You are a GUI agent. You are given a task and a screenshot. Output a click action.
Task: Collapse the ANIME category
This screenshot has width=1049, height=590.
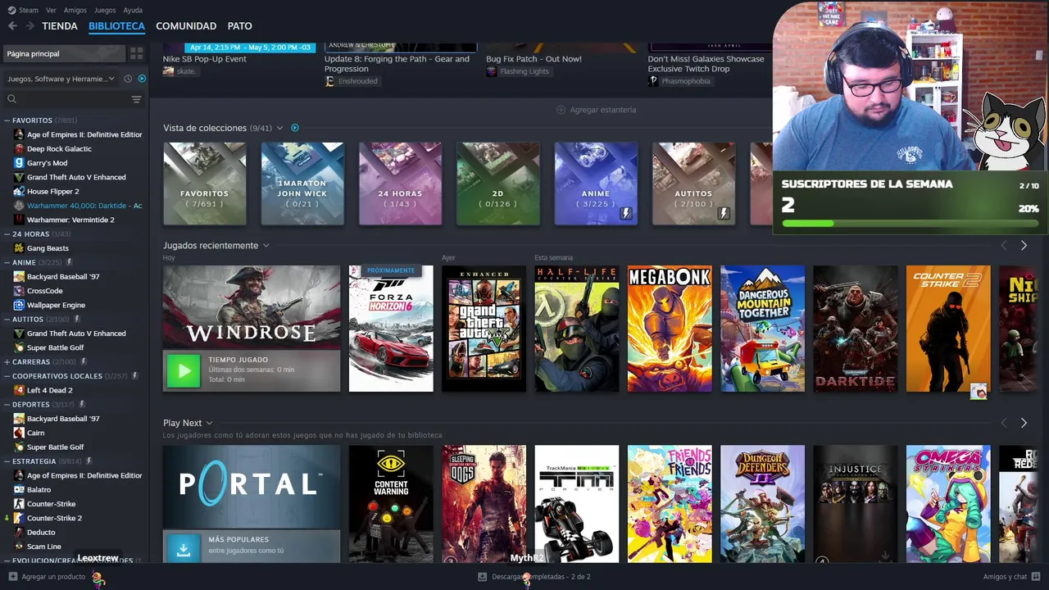[7, 262]
